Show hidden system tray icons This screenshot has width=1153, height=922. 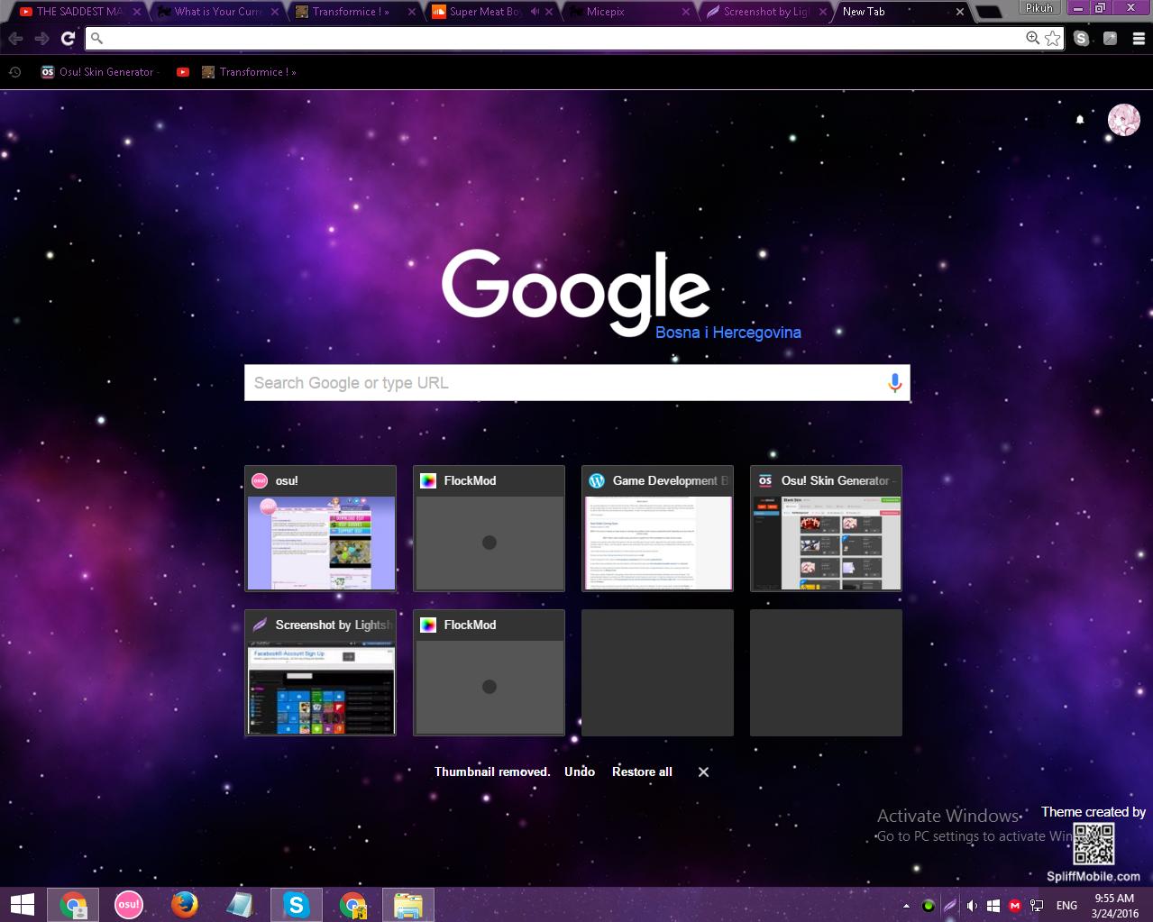[x=906, y=906]
